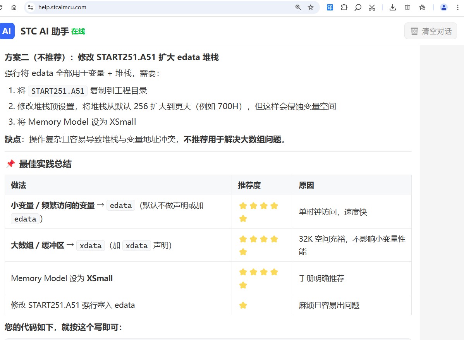Click the 最佳实践总结 heading
The height and width of the screenshot is (340, 464).
coord(45,164)
